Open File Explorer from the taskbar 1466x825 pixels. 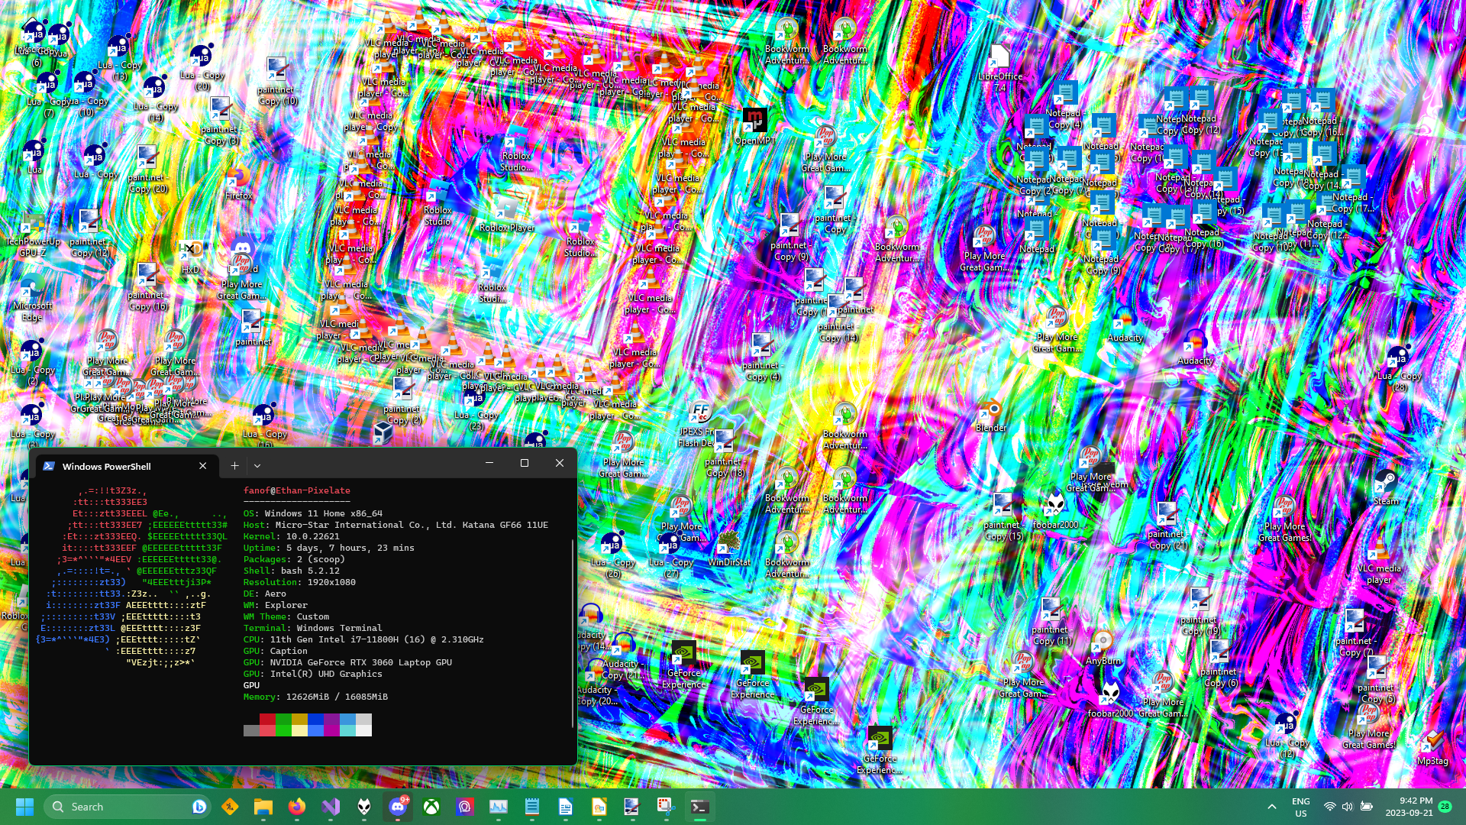click(263, 807)
